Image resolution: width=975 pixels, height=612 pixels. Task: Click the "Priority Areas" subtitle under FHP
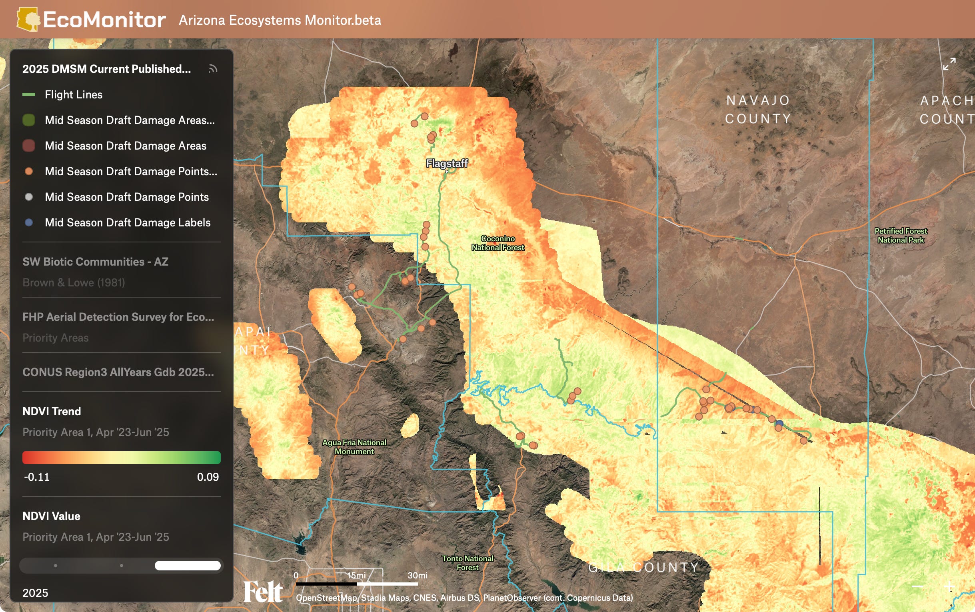coord(56,338)
